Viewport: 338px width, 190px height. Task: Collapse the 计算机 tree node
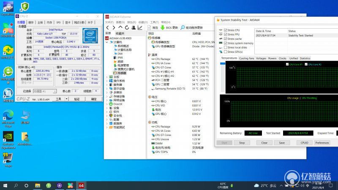point(107,42)
